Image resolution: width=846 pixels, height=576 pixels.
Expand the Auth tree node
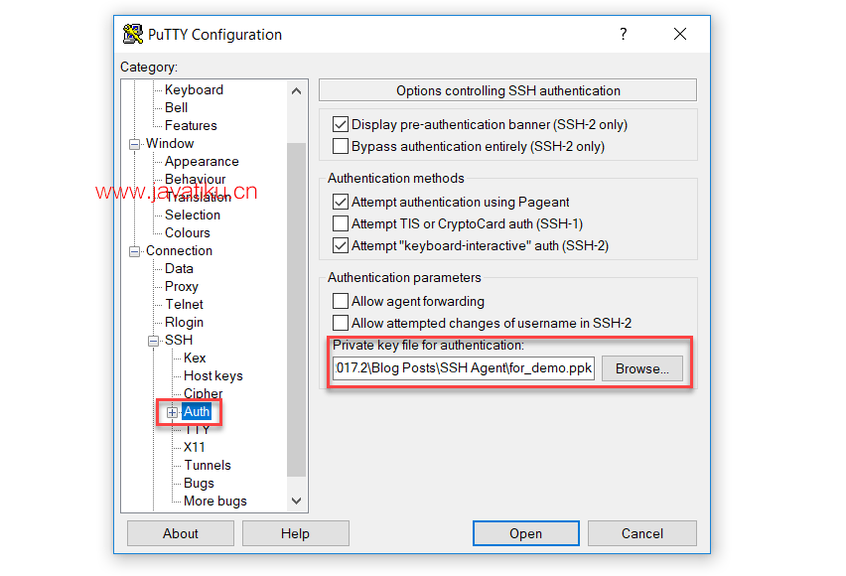[x=172, y=412]
